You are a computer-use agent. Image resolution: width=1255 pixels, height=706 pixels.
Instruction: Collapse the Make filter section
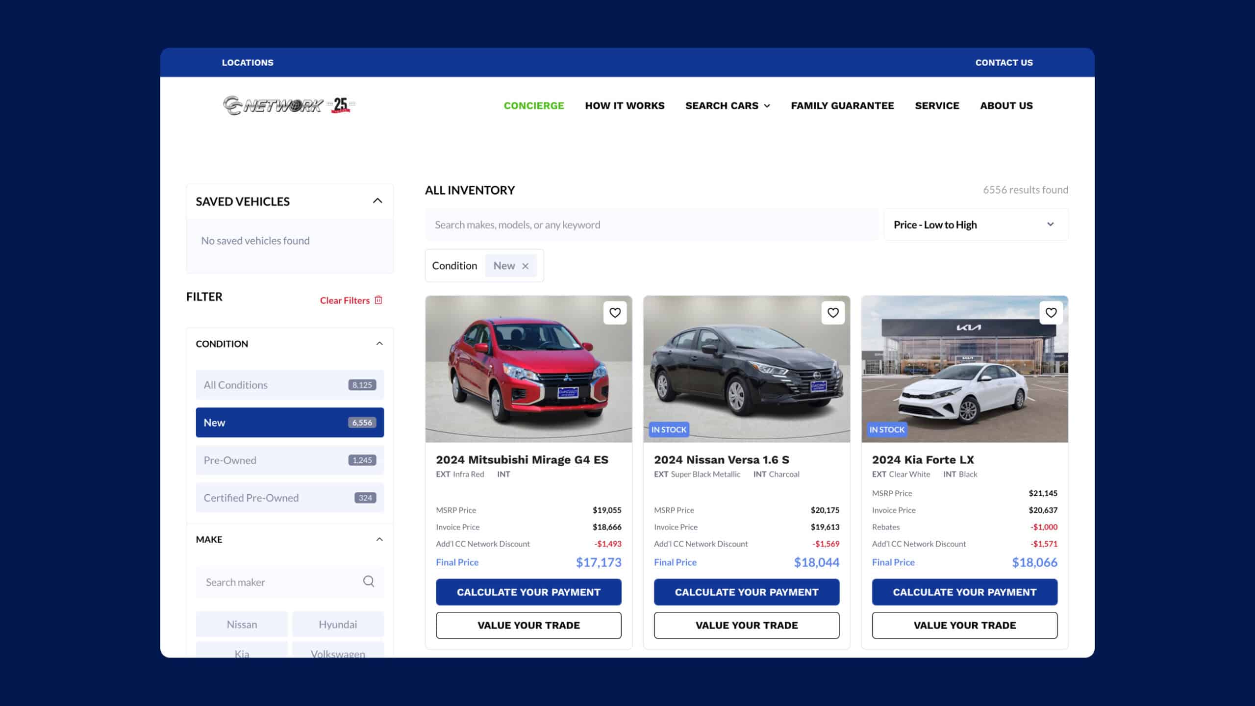379,539
